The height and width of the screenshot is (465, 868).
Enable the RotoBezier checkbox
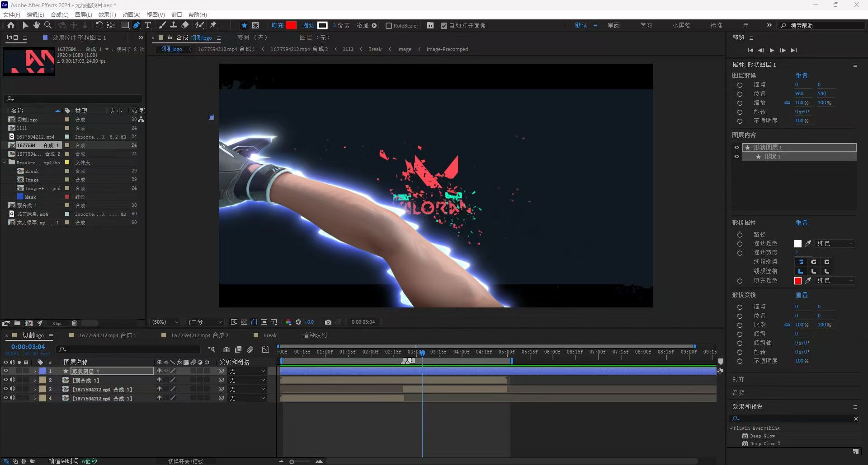coord(389,26)
